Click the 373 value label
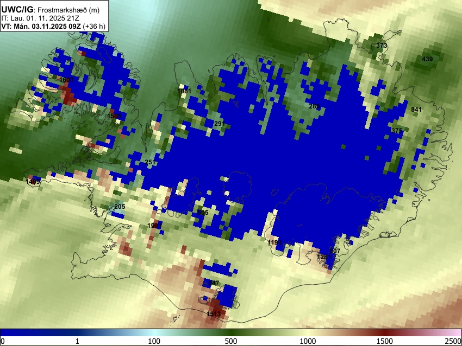 coord(382,46)
